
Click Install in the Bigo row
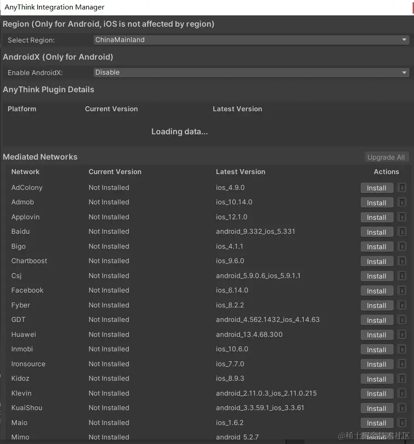coord(376,247)
